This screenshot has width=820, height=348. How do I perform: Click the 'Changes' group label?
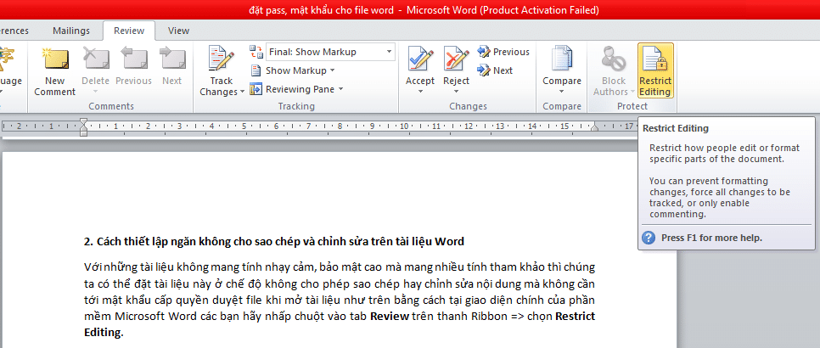(468, 106)
